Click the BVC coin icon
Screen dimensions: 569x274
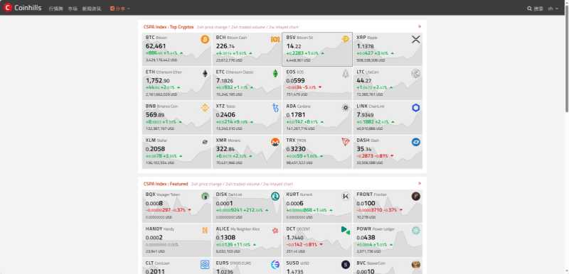tap(416, 265)
